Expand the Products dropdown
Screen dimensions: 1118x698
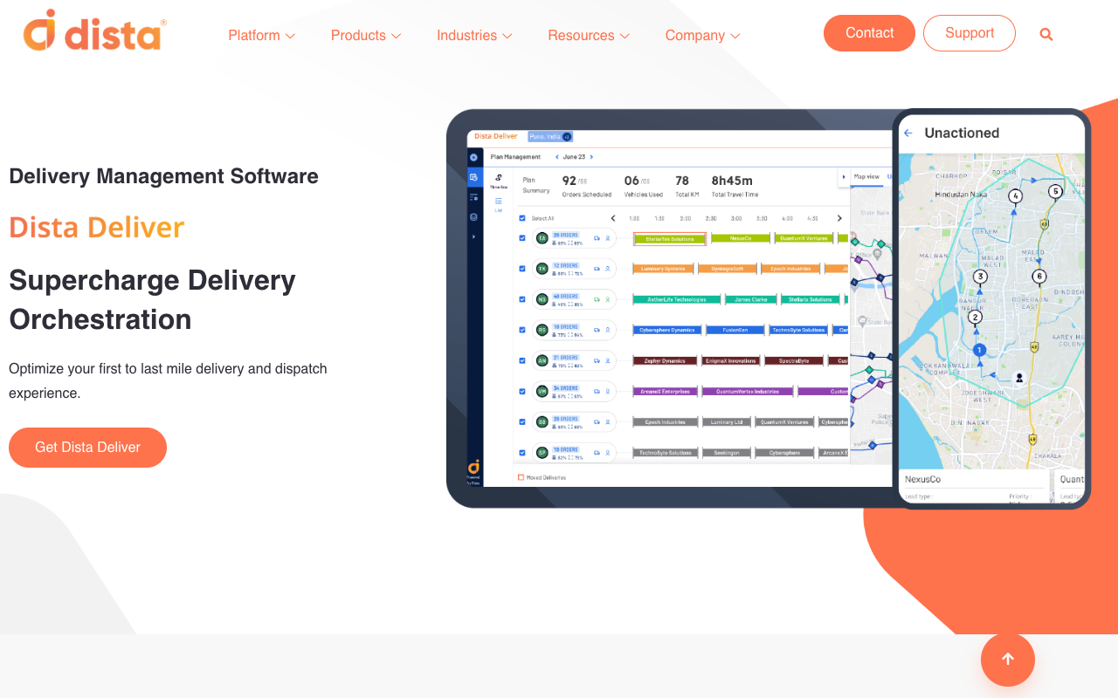365,36
